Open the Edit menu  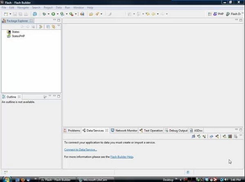[x=11, y=7]
